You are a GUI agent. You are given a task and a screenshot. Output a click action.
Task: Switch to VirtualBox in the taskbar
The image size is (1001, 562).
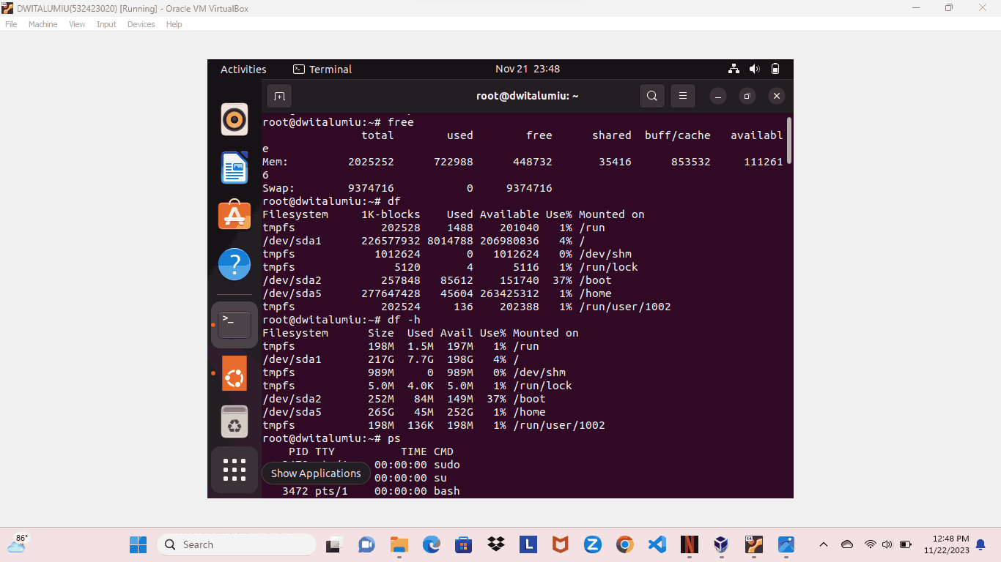pos(722,544)
